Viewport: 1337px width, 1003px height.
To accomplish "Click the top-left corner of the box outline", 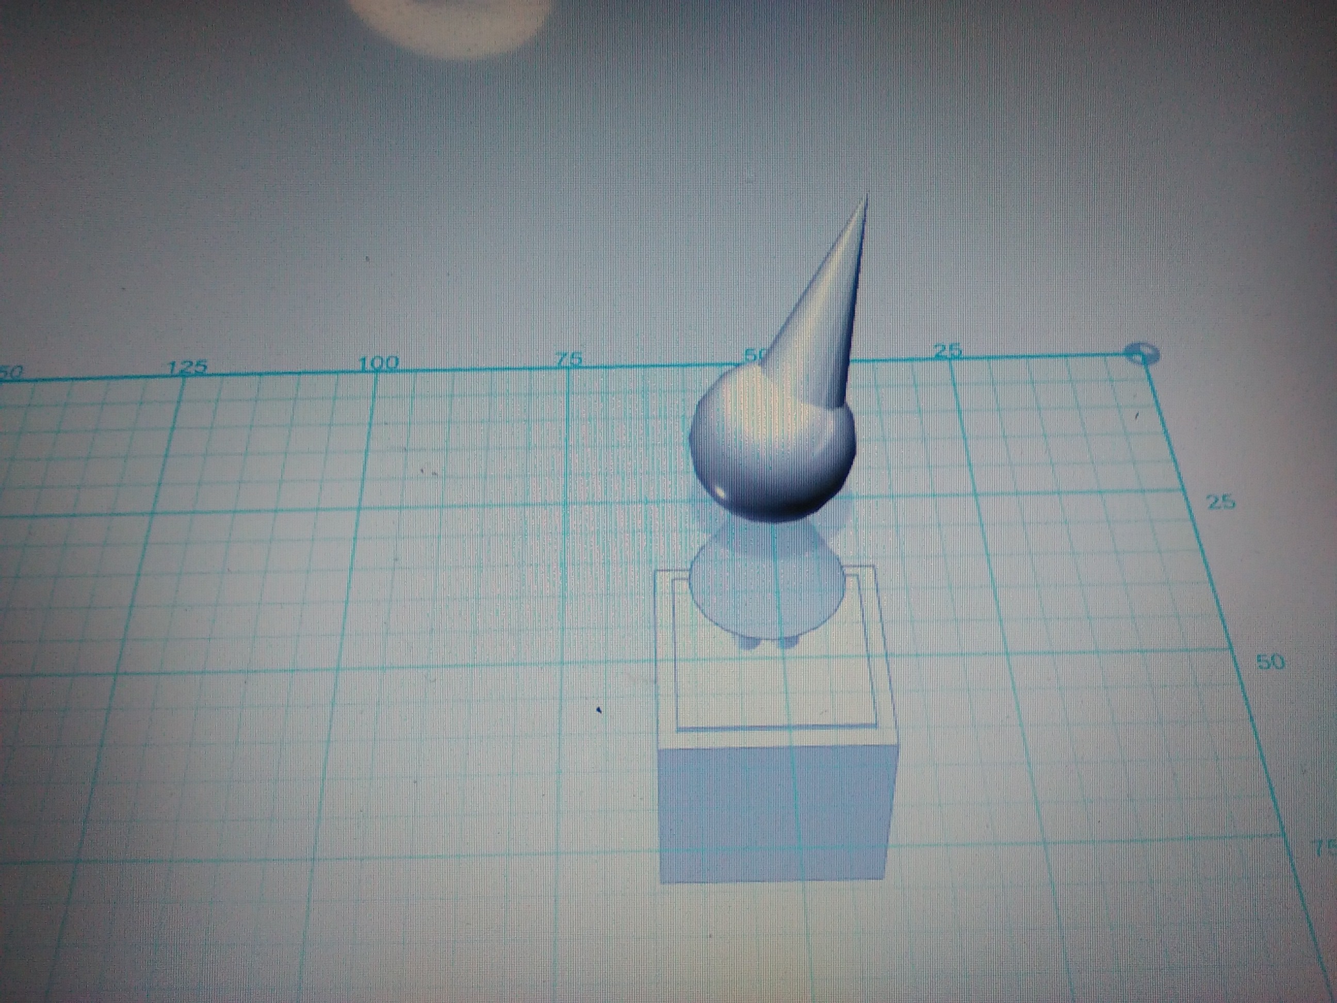I will coord(655,570).
